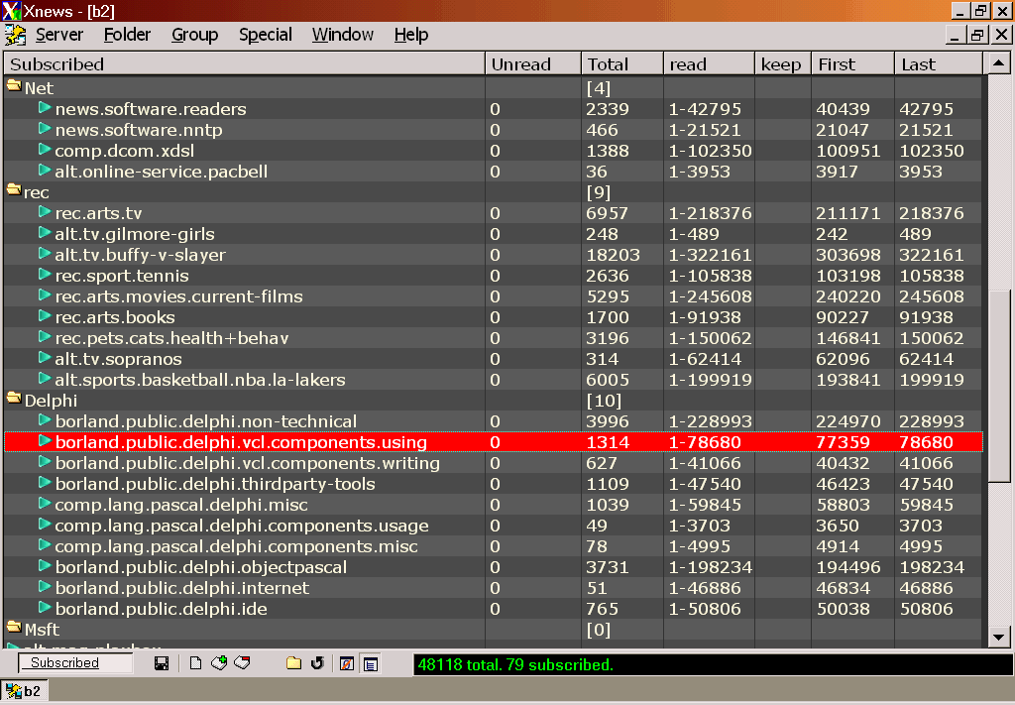Image resolution: width=1015 pixels, height=705 pixels.
Task: Click the '48118 total. 79 subscribed.' status text
Action: pyautogui.click(x=515, y=665)
